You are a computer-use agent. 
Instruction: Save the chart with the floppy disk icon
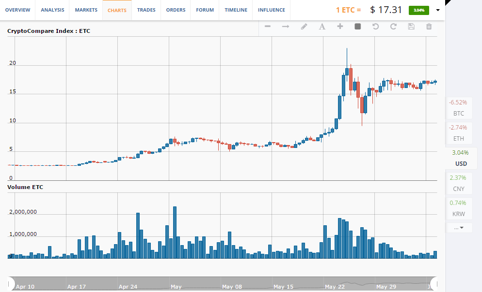point(411,27)
